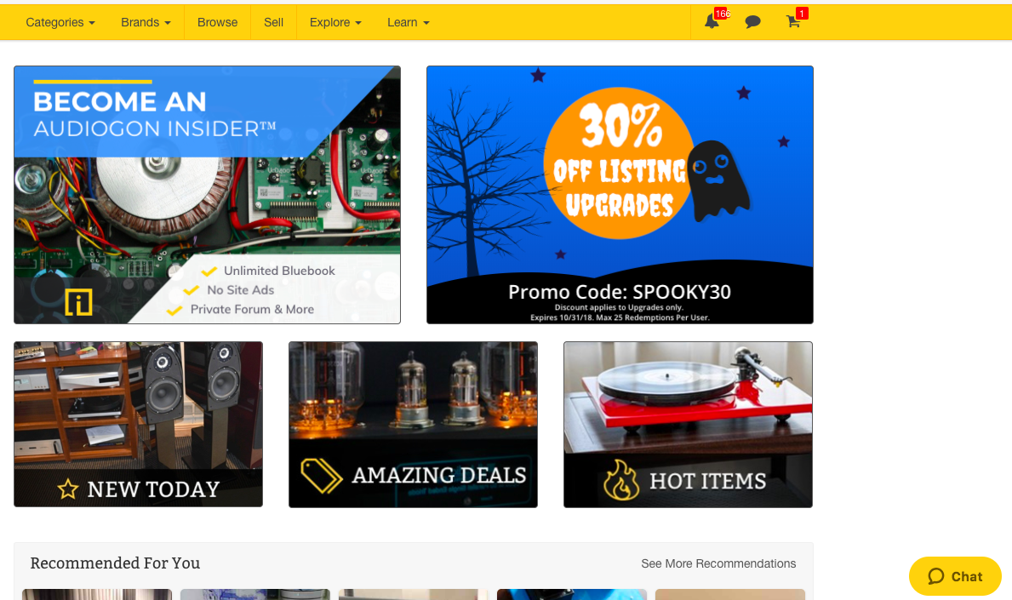Open the Hot Items turntable tile
Image resolution: width=1012 pixels, height=600 pixels.
click(x=688, y=425)
